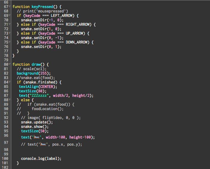The height and width of the screenshot is (169, 210).
Task: Click line number 102 in the gutter
Action: (x=5, y=168)
